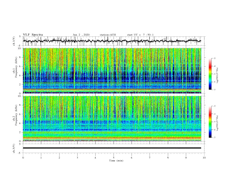Click the "-3" tick on lower color bar
The height and width of the screenshot is (177, 230).
[214, 106]
